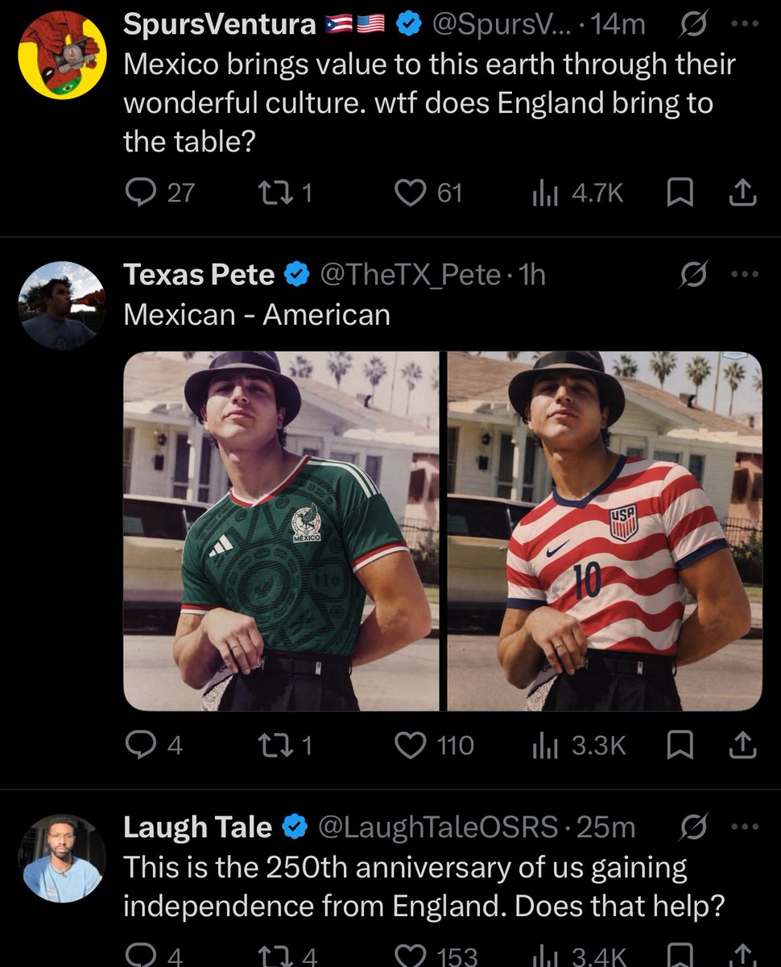Viewport: 781px width, 967px height.
Task: Open Texas Pete's profile avatar
Action: [x=61, y=305]
